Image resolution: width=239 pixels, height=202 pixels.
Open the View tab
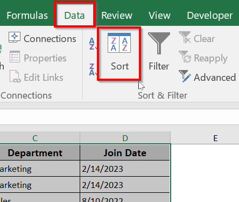(159, 16)
